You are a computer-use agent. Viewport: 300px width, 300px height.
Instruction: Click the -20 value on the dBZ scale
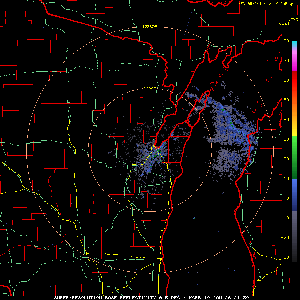click(x=285, y=237)
